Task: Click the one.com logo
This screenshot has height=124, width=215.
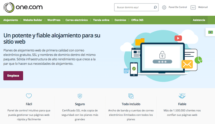Action: coord(23,7)
